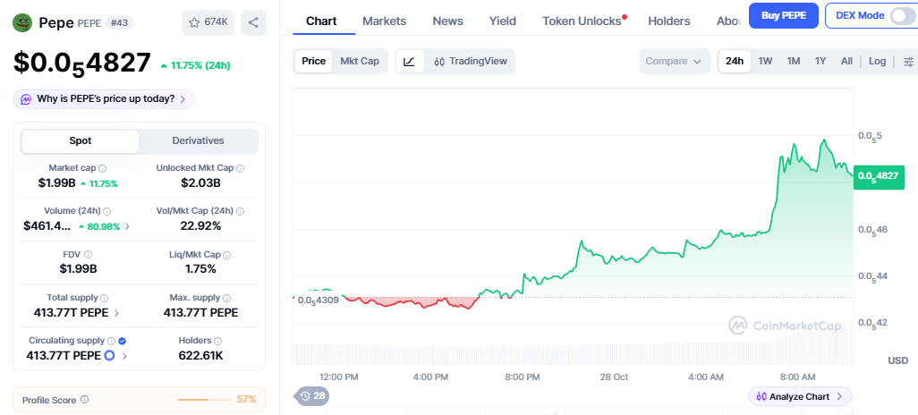The image size is (918, 415).
Task: Expand Total supply 413.77T PEPE chevron
Action: (x=116, y=313)
